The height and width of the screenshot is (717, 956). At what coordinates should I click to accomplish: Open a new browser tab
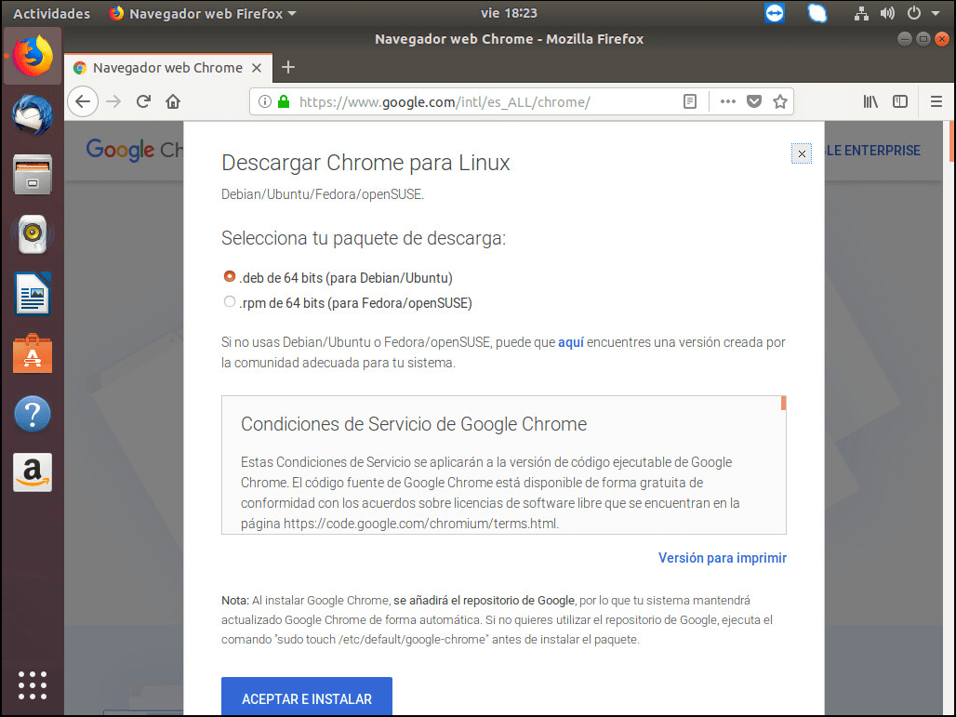[x=288, y=67]
